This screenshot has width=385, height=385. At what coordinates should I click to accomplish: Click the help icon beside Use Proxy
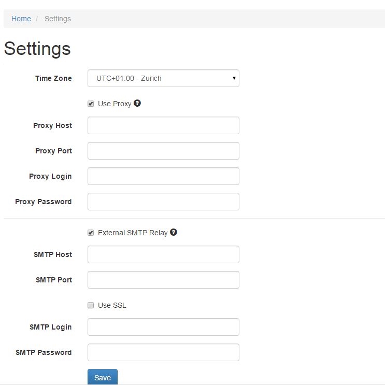click(x=137, y=103)
